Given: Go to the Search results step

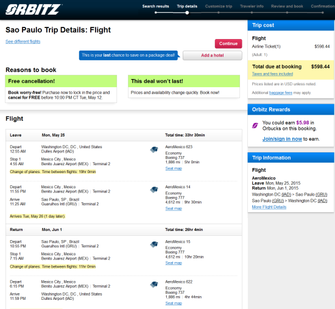Looking at the screenshot, I should (x=155, y=6).
